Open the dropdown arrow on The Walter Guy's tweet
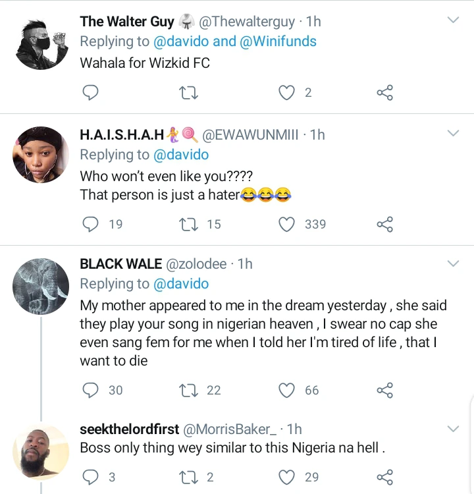 (453, 21)
